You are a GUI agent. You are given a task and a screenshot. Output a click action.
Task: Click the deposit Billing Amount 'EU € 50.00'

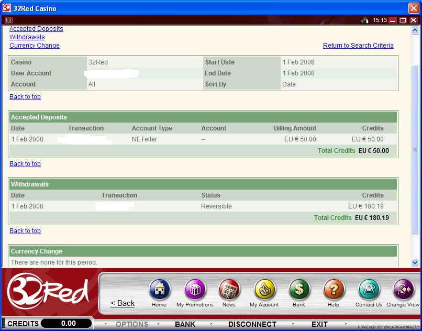(300, 139)
